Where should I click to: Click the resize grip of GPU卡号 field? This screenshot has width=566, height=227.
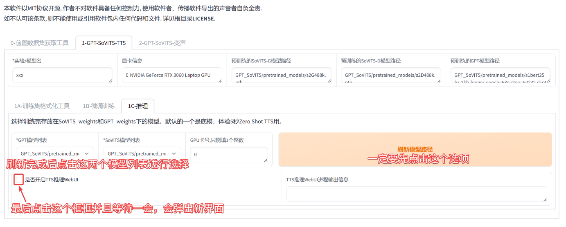tap(266, 160)
